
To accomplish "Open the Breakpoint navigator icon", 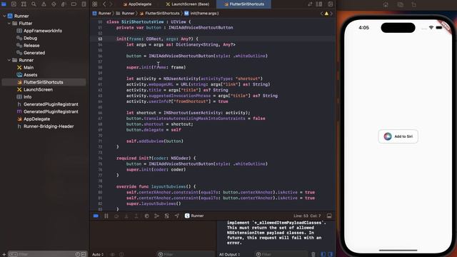I will 74,4.
